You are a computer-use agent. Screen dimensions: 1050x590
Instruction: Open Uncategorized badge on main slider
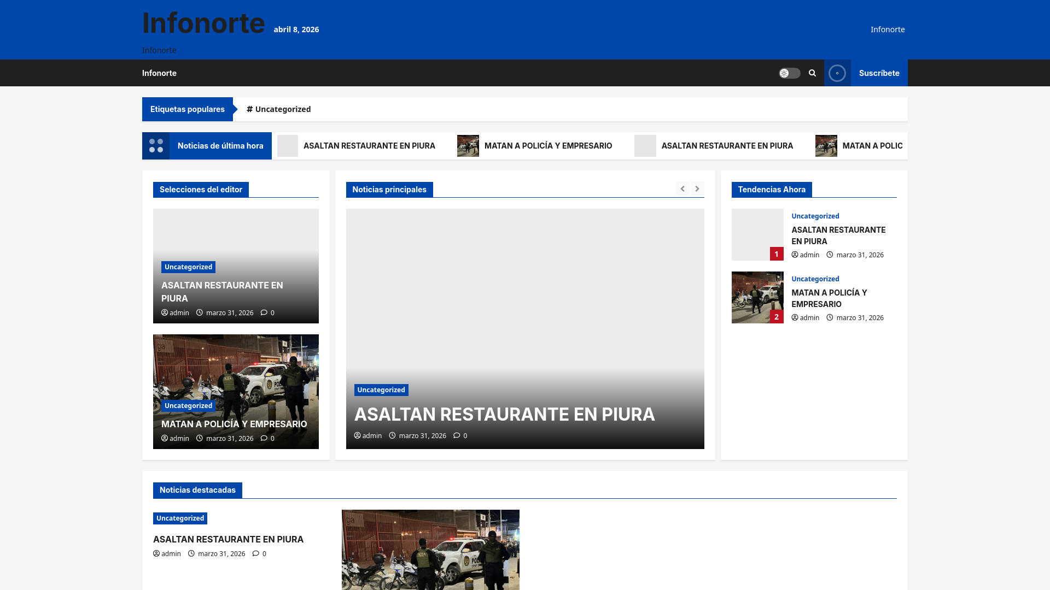pyautogui.click(x=381, y=390)
